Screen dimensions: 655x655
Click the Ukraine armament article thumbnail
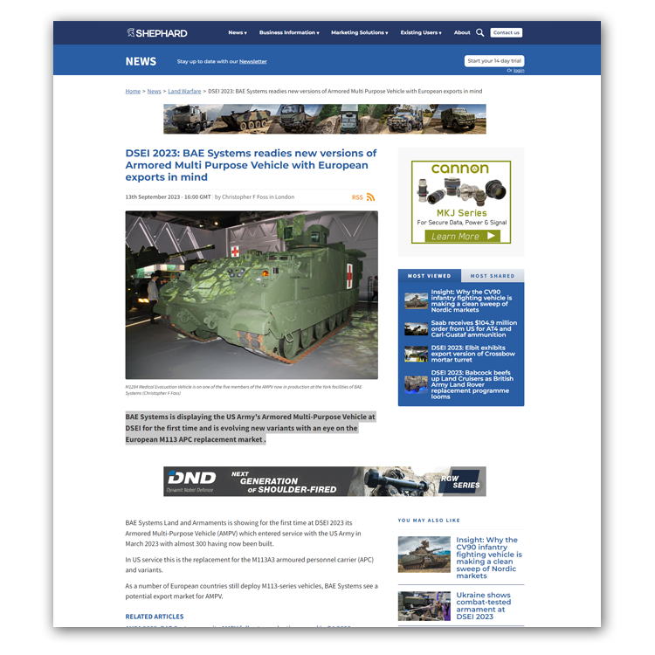point(424,606)
